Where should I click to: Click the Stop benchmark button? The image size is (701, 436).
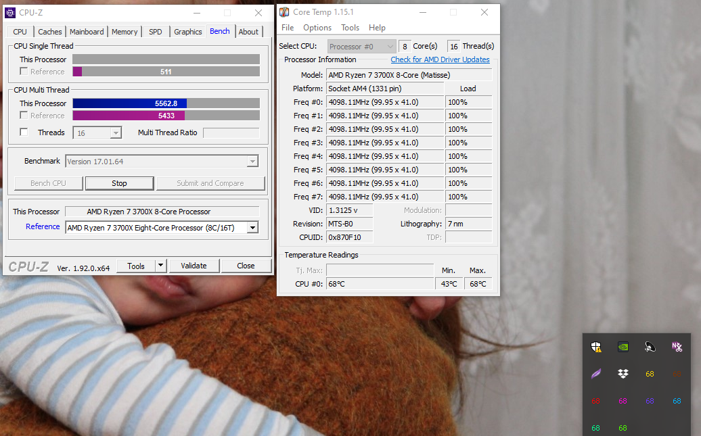click(119, 183)
